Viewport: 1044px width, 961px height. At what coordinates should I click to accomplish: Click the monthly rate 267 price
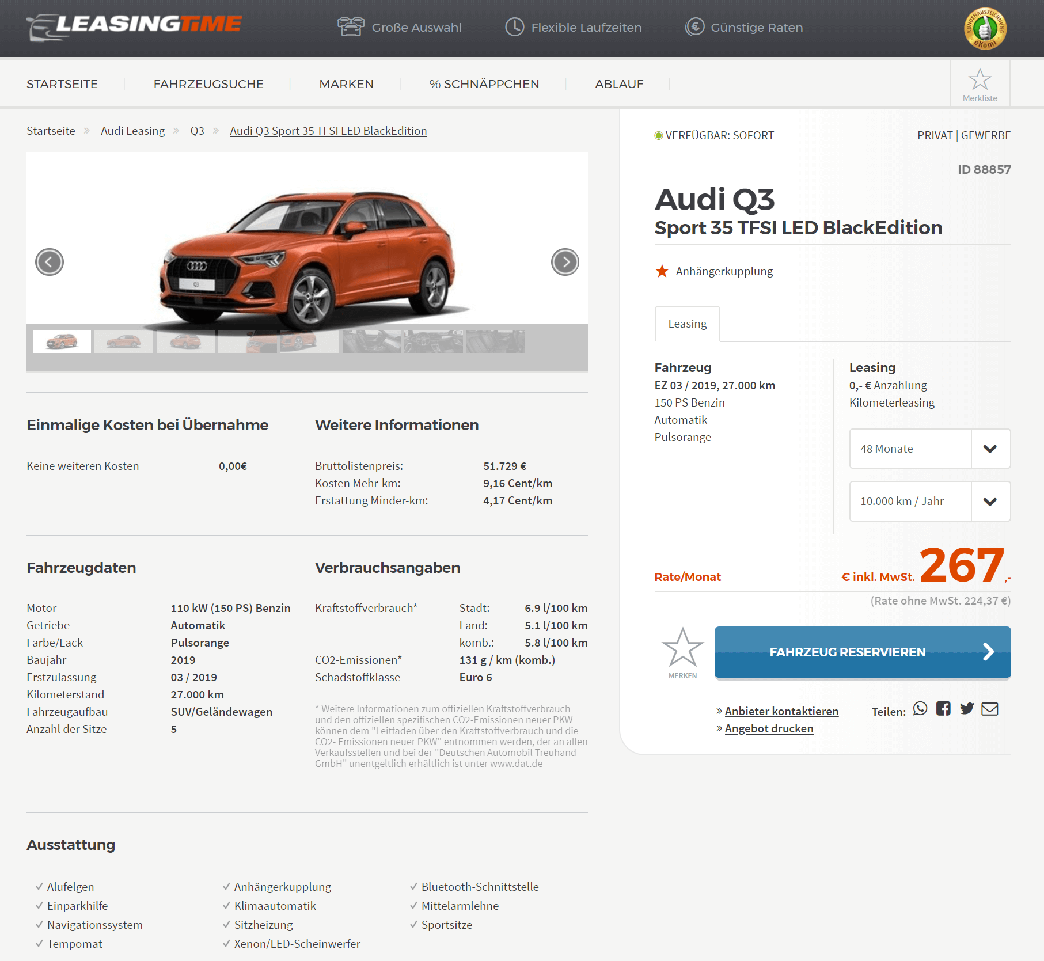tap(962, 565)
